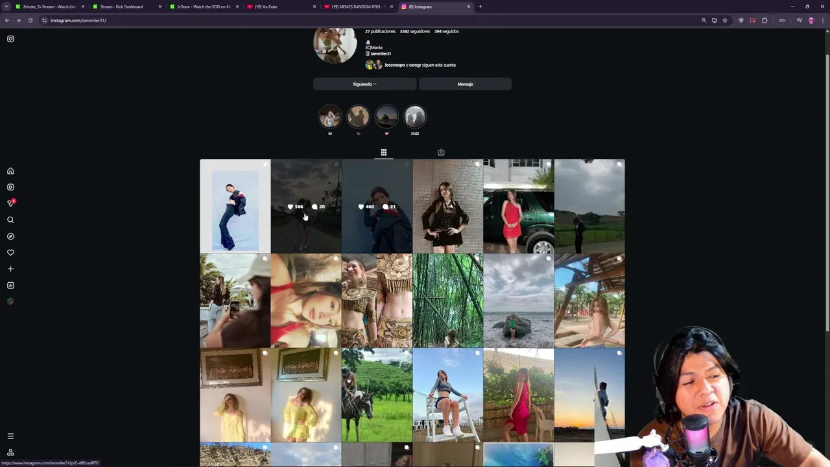
Task: Open the bamboo forest post
Action: click(x=447, y=300)
